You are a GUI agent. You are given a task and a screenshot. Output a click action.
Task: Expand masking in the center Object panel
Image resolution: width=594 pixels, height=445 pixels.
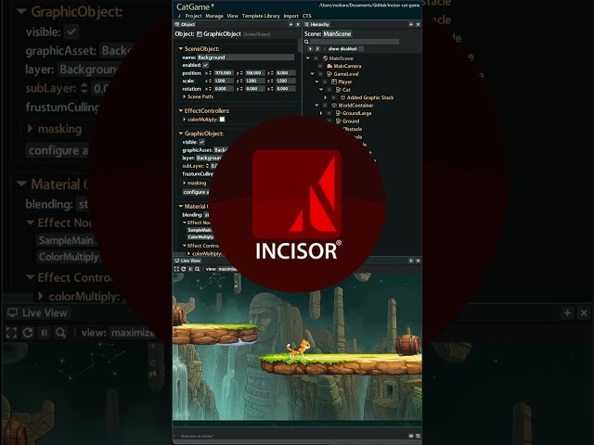[x=185, y=183]
